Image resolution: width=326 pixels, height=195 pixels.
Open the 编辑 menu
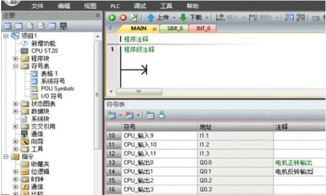pos(64,6)
